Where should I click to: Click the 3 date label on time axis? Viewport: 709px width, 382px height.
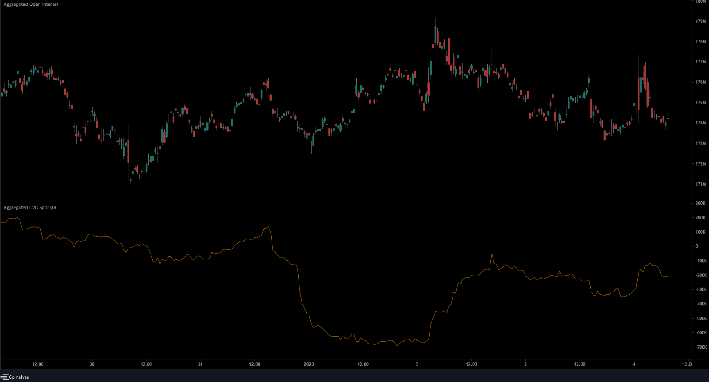(525, 364)
